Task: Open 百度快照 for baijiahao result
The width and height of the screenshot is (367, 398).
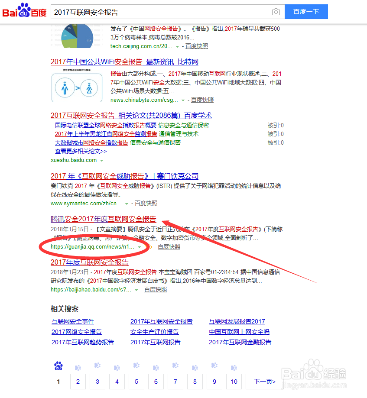Action: pos(156,290)
